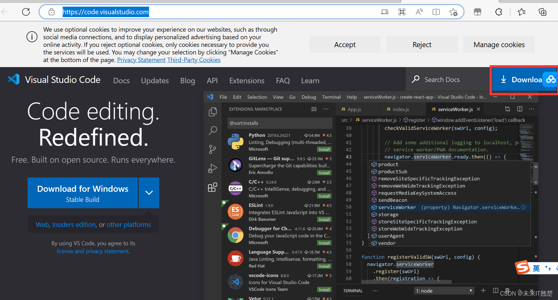Viewport: 558px width, 300px height.
Task: Reject optional cookies
Action: [x=422, y=45]
